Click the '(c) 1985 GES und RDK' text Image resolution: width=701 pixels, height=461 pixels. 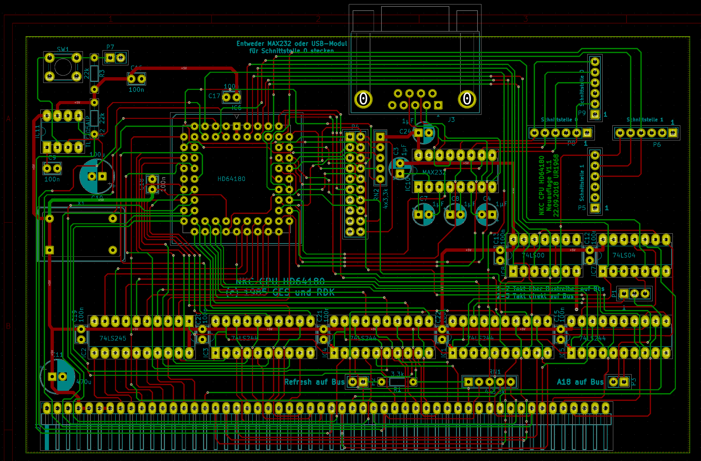[280, 292]
